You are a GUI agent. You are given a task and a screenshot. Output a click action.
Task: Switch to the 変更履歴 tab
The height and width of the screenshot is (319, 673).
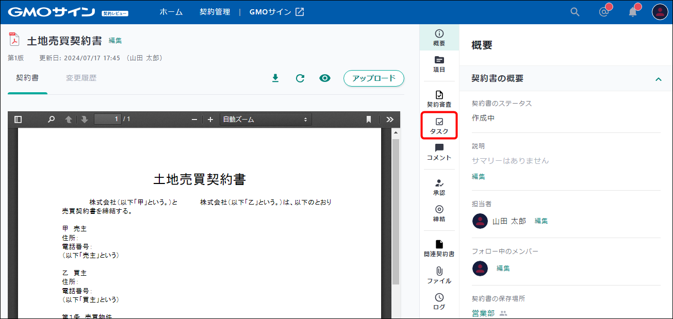81,78
